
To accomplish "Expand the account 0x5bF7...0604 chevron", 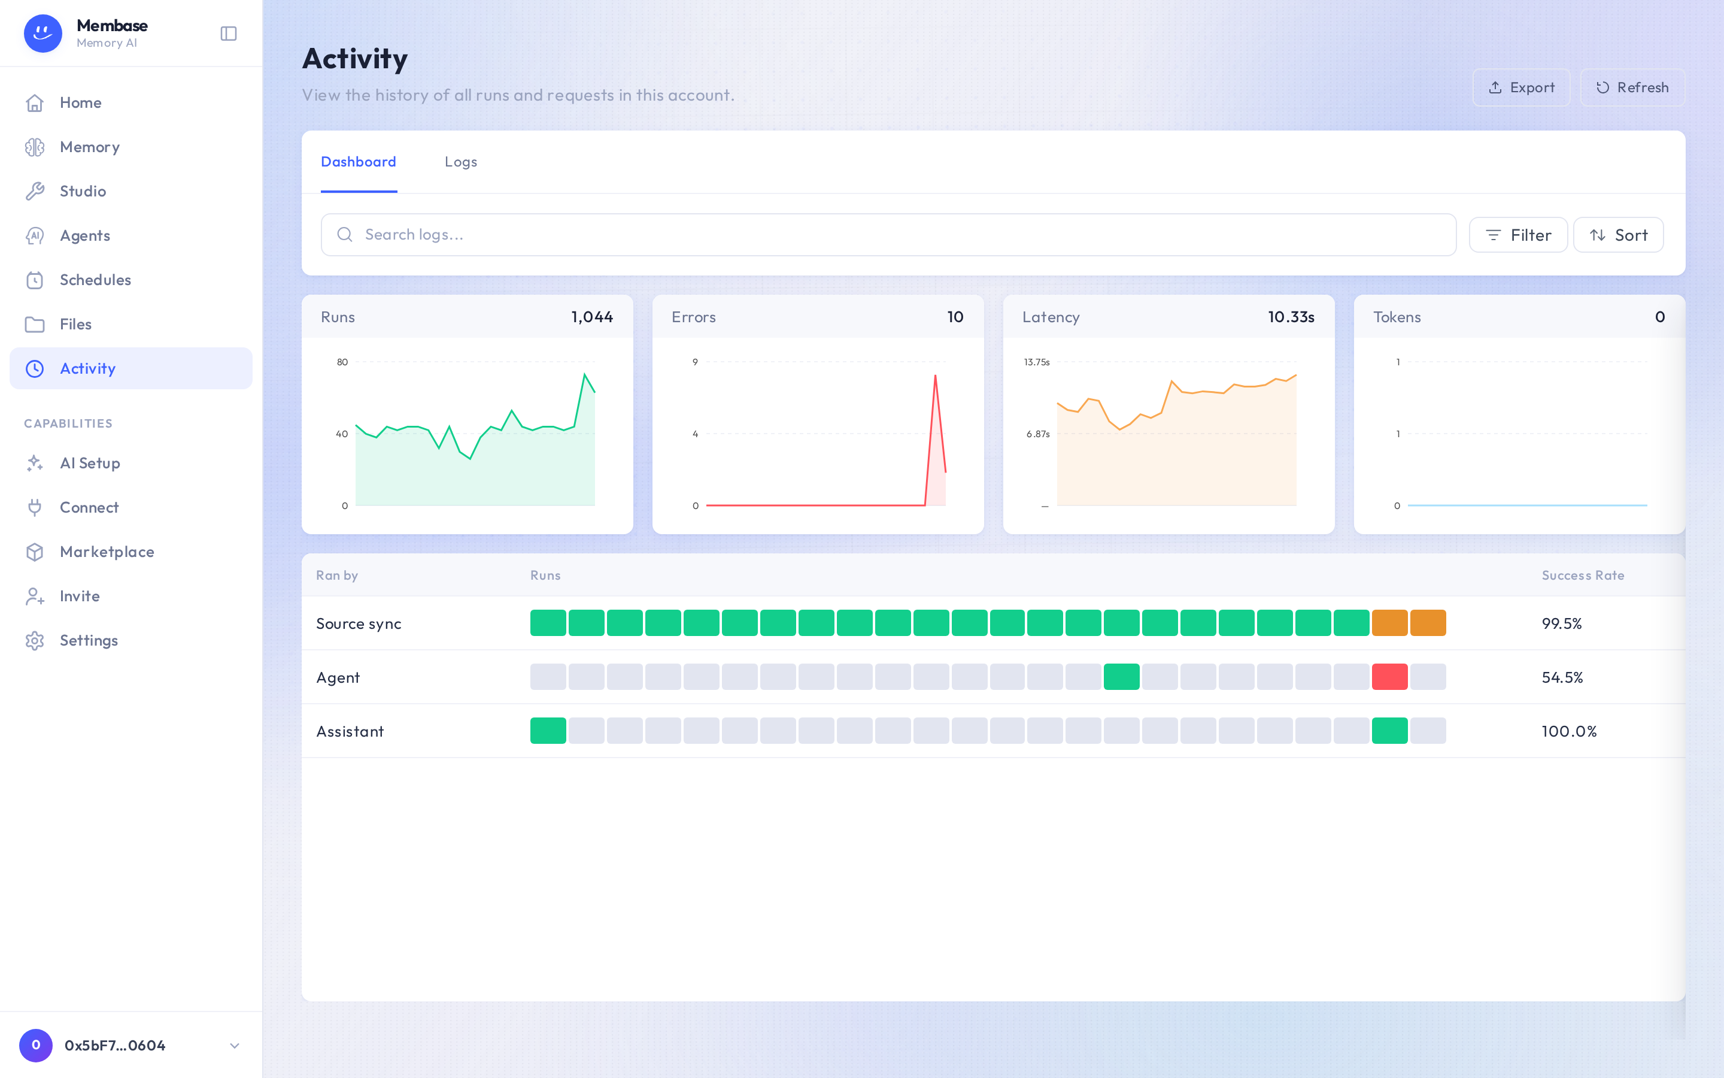I will (x=235, y=1045).
